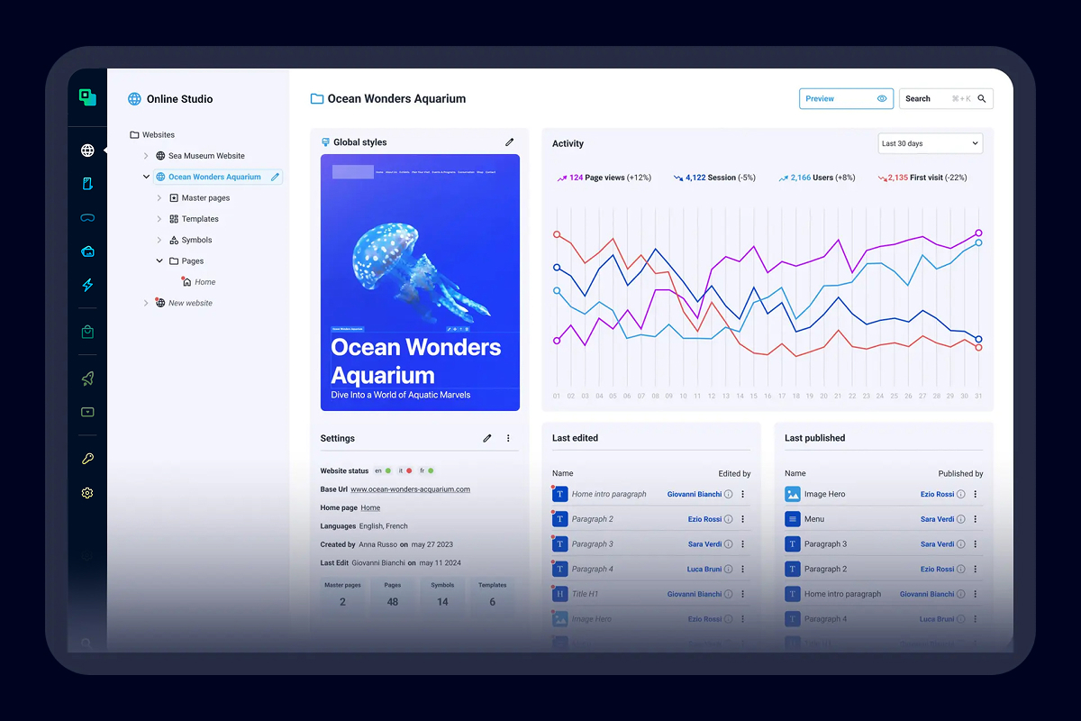Click pencil icon in Settings panel
Screen dimensions: 1081x721
pos(487,438)
